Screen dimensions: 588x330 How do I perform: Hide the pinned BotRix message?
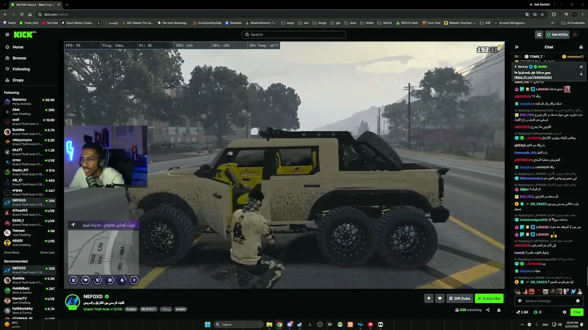tap(581, 67)
